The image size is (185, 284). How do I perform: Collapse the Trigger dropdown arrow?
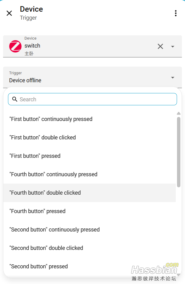coord(173,77)
